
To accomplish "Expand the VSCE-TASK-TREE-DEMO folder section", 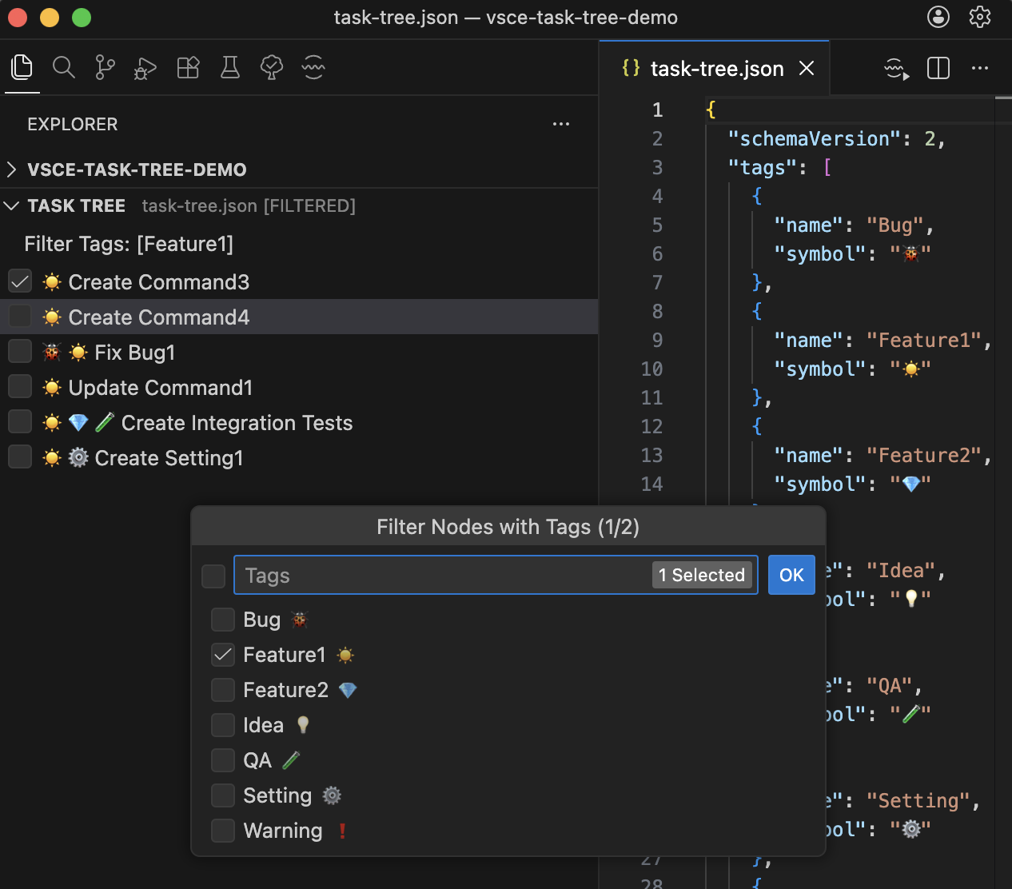I will point(299,169).
